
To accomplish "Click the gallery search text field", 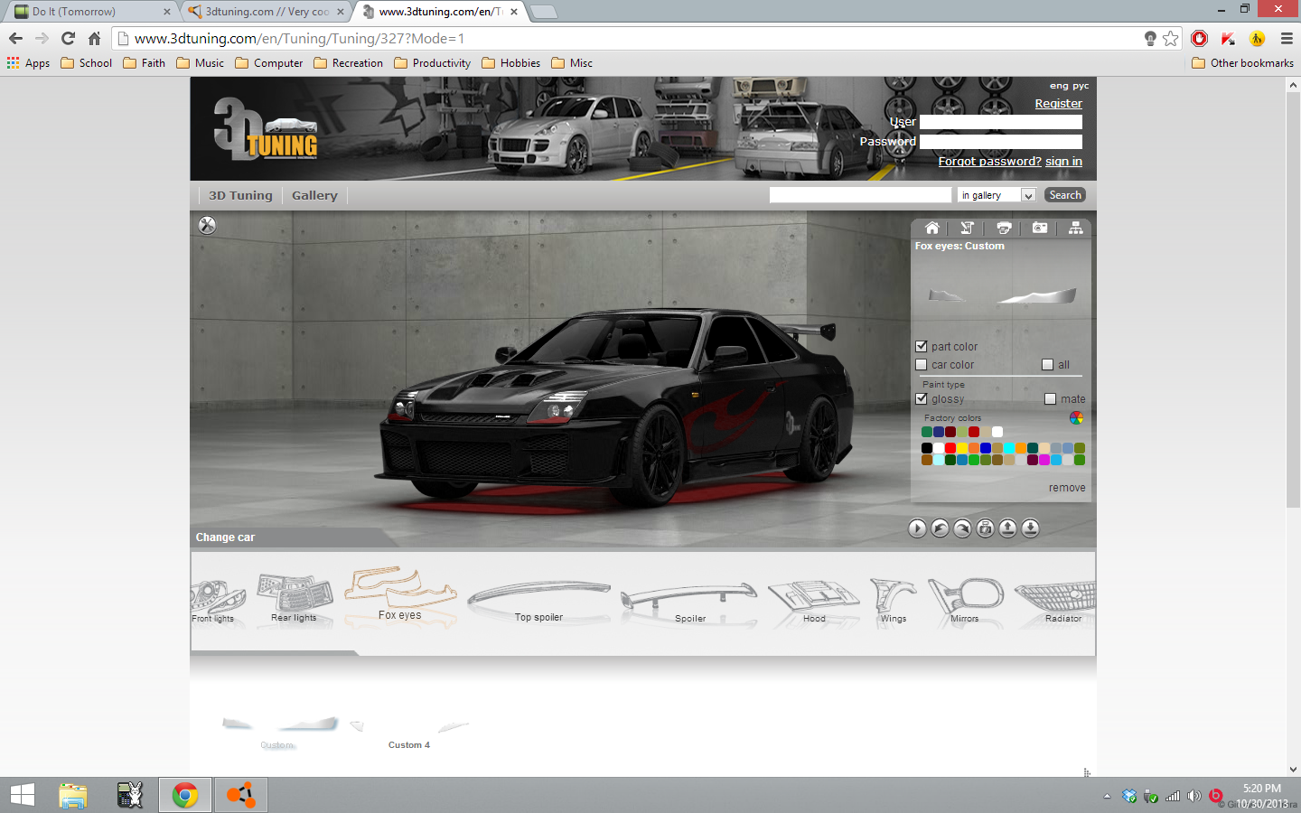I will [x=860, y=195].
